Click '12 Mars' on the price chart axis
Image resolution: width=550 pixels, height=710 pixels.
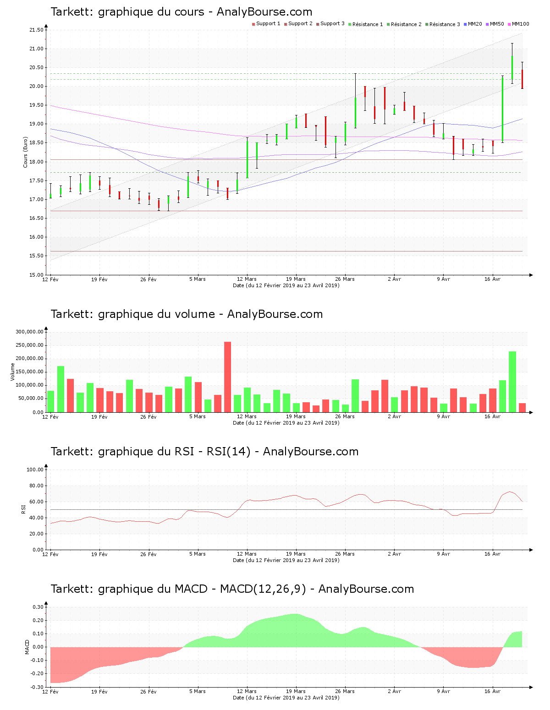pos(247,279)
